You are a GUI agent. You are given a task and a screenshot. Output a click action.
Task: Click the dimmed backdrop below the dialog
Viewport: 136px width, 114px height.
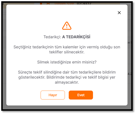point(67,107)
